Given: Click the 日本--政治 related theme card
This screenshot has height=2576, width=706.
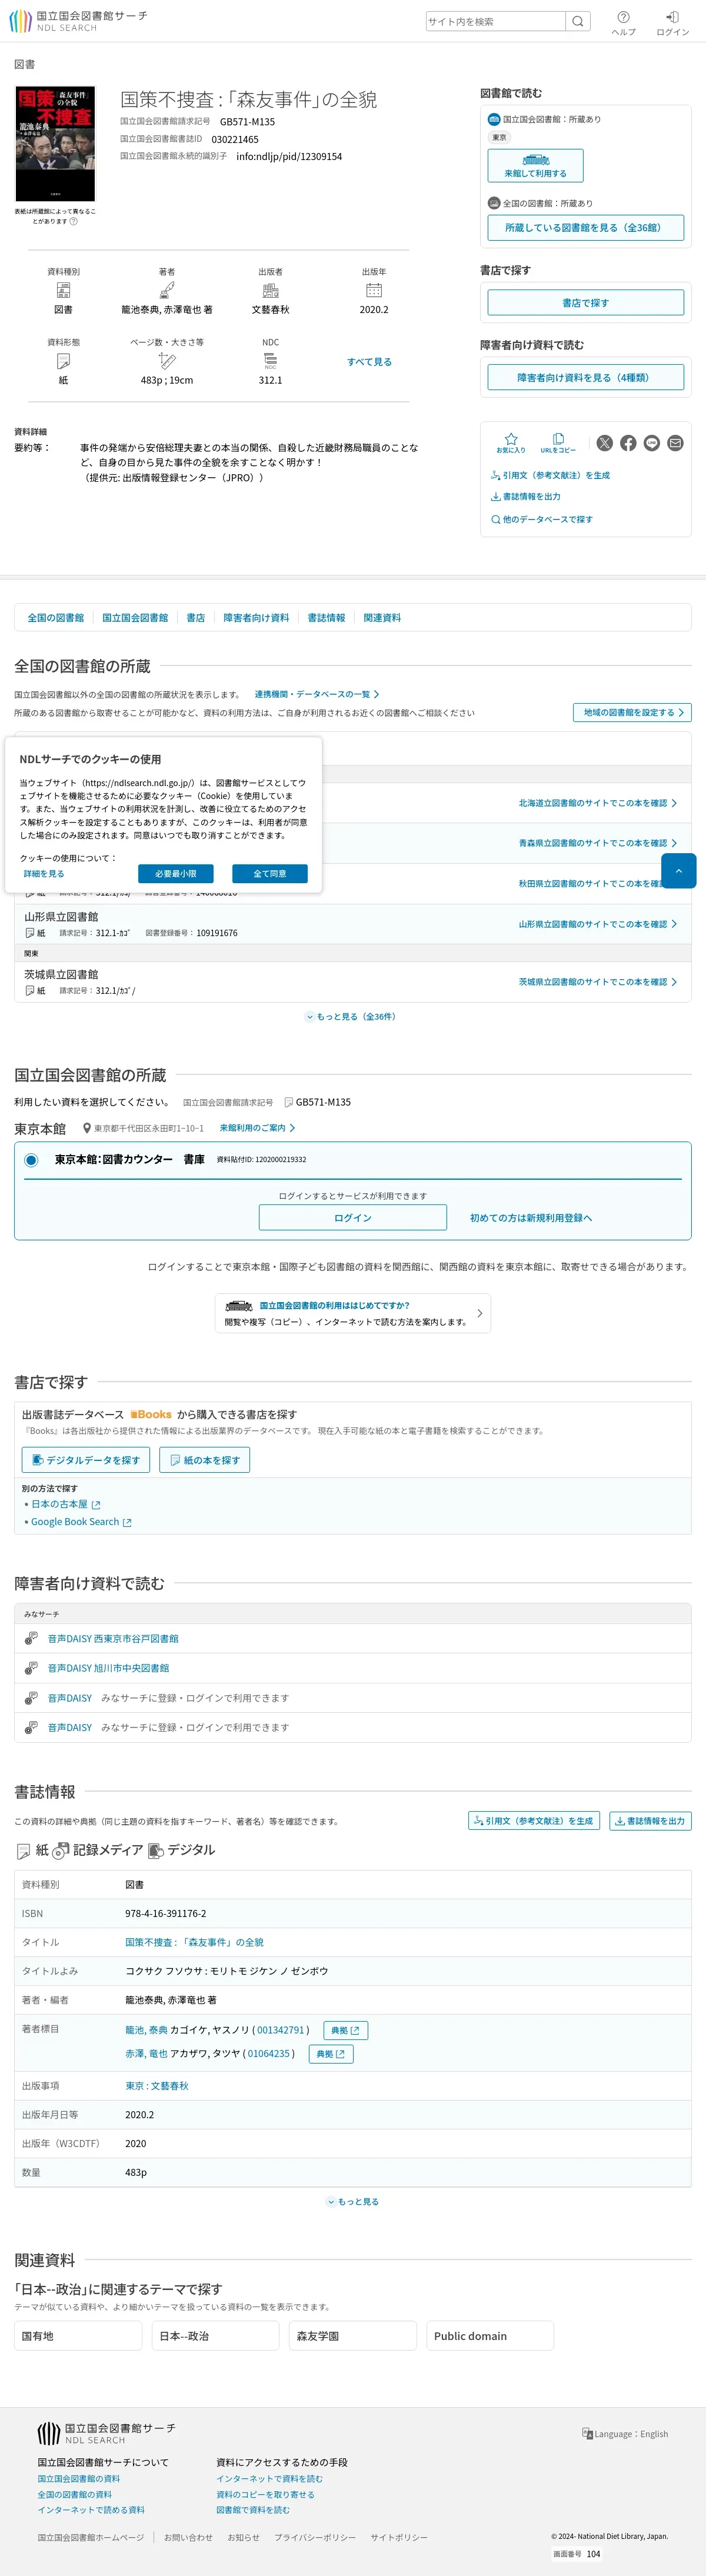Looking at the screenshot, I should pyautogui.click(x=216, y=2336).
